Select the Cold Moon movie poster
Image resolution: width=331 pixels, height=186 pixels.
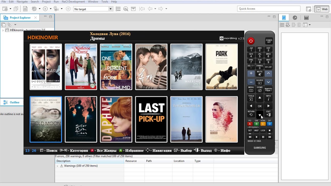(46, 119)
